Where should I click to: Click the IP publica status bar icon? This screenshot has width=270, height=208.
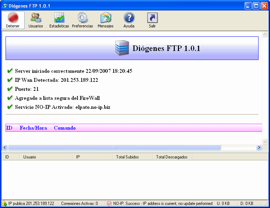tap(4, 203)
